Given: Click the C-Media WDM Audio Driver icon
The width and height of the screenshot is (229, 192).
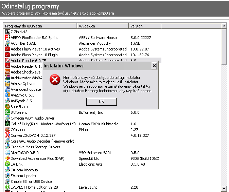Looking at the screenshot, I should click(7, 118).
